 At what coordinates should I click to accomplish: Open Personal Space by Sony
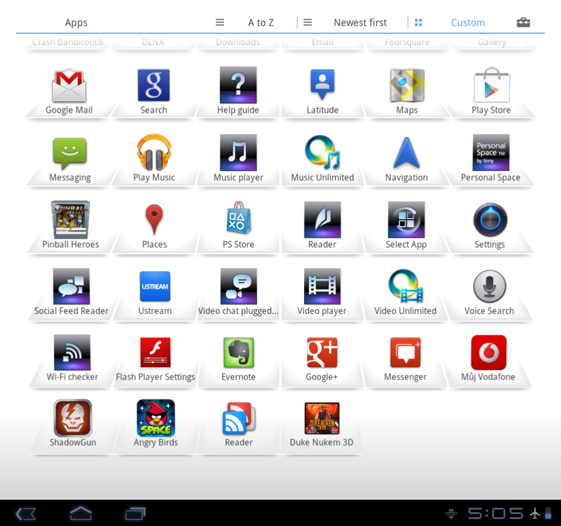pyautogui.click(x=490, y=152)
